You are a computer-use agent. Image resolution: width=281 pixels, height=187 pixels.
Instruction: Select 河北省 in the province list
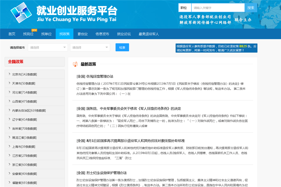[x=24, y=92]
